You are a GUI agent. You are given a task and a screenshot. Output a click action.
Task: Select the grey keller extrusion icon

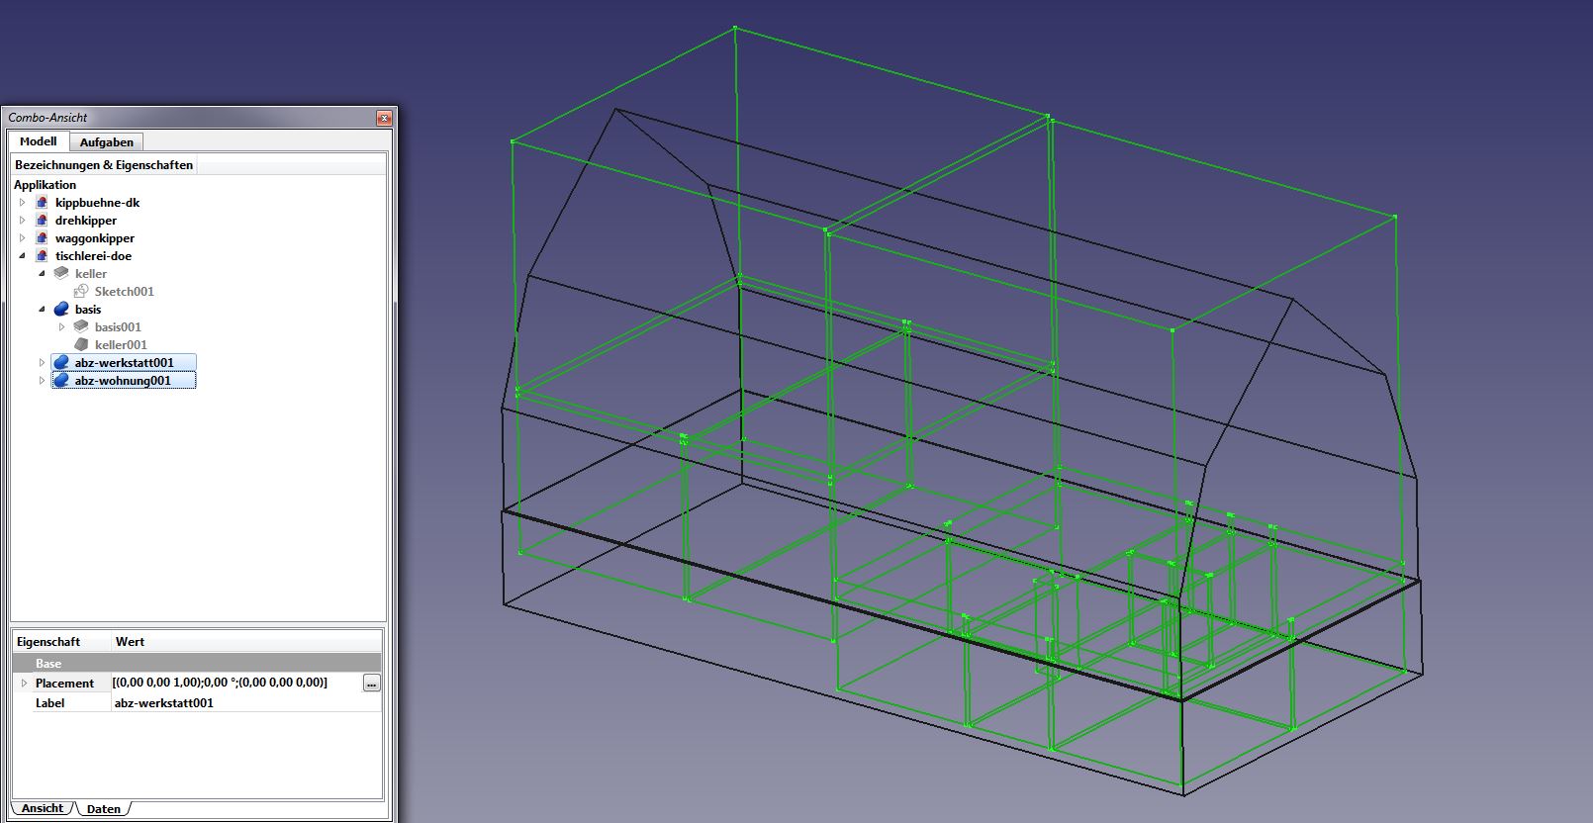(61, 274)
